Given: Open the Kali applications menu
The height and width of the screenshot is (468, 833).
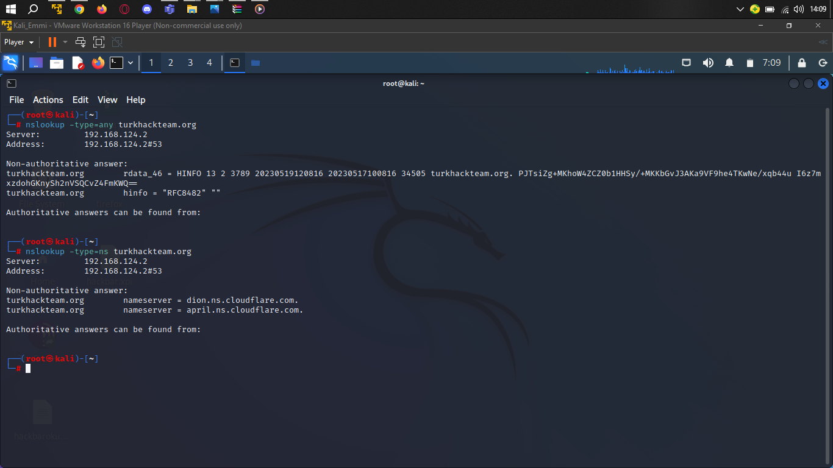Looking at the screenshot, I should (10, 63).
